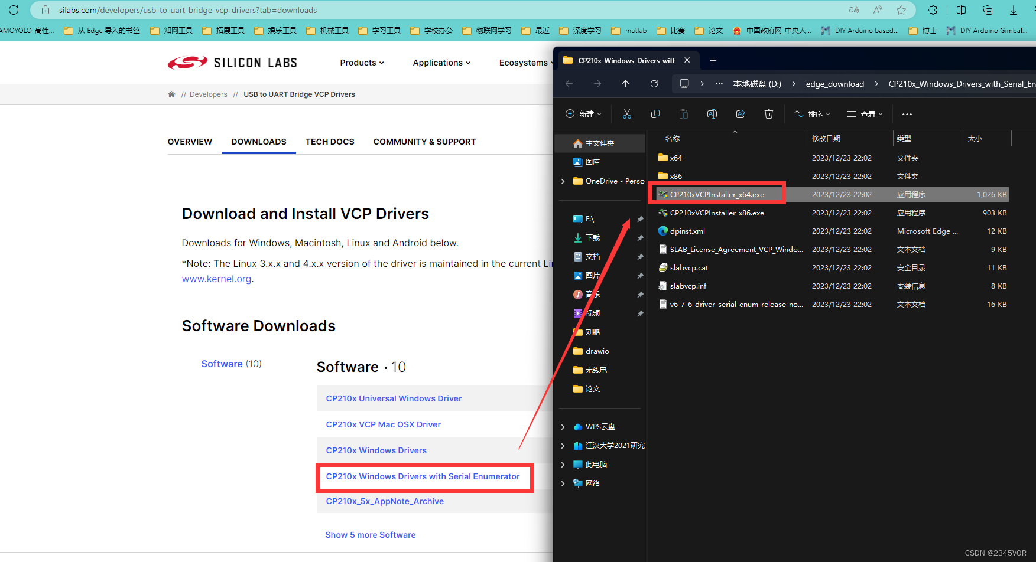Click edge_download in address path
Viewport: 1036px width, 562px height.
[834, 84]
